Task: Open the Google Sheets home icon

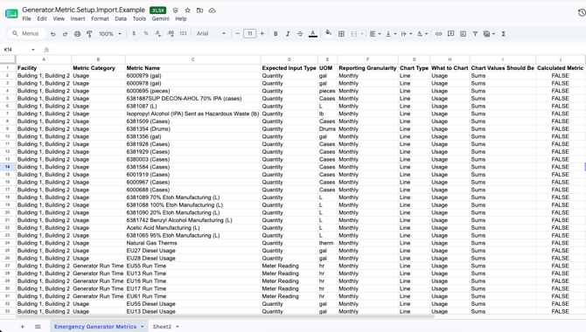Action: pyautogui.click(x=11, y=14)
